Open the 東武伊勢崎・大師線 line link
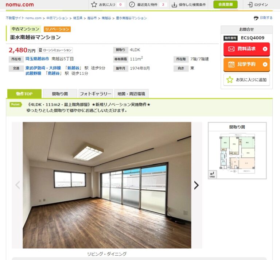The image size is (280, 260). click(x=43, y=68)
